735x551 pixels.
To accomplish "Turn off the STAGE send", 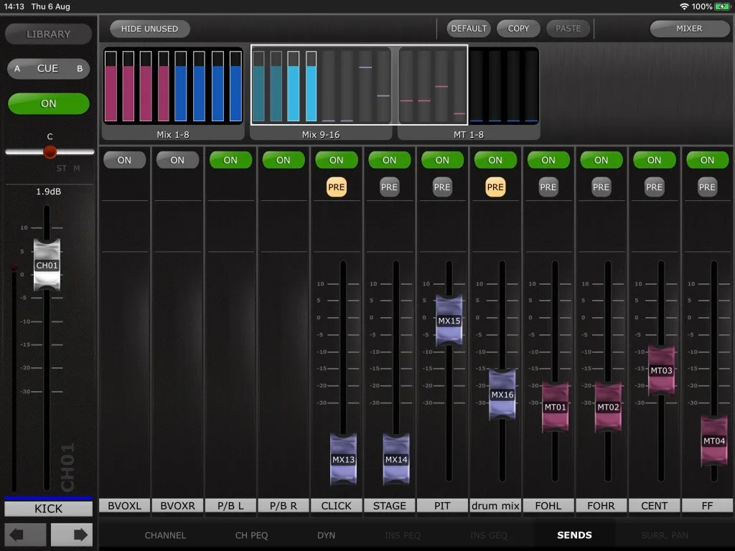I will tap(389, 160).
